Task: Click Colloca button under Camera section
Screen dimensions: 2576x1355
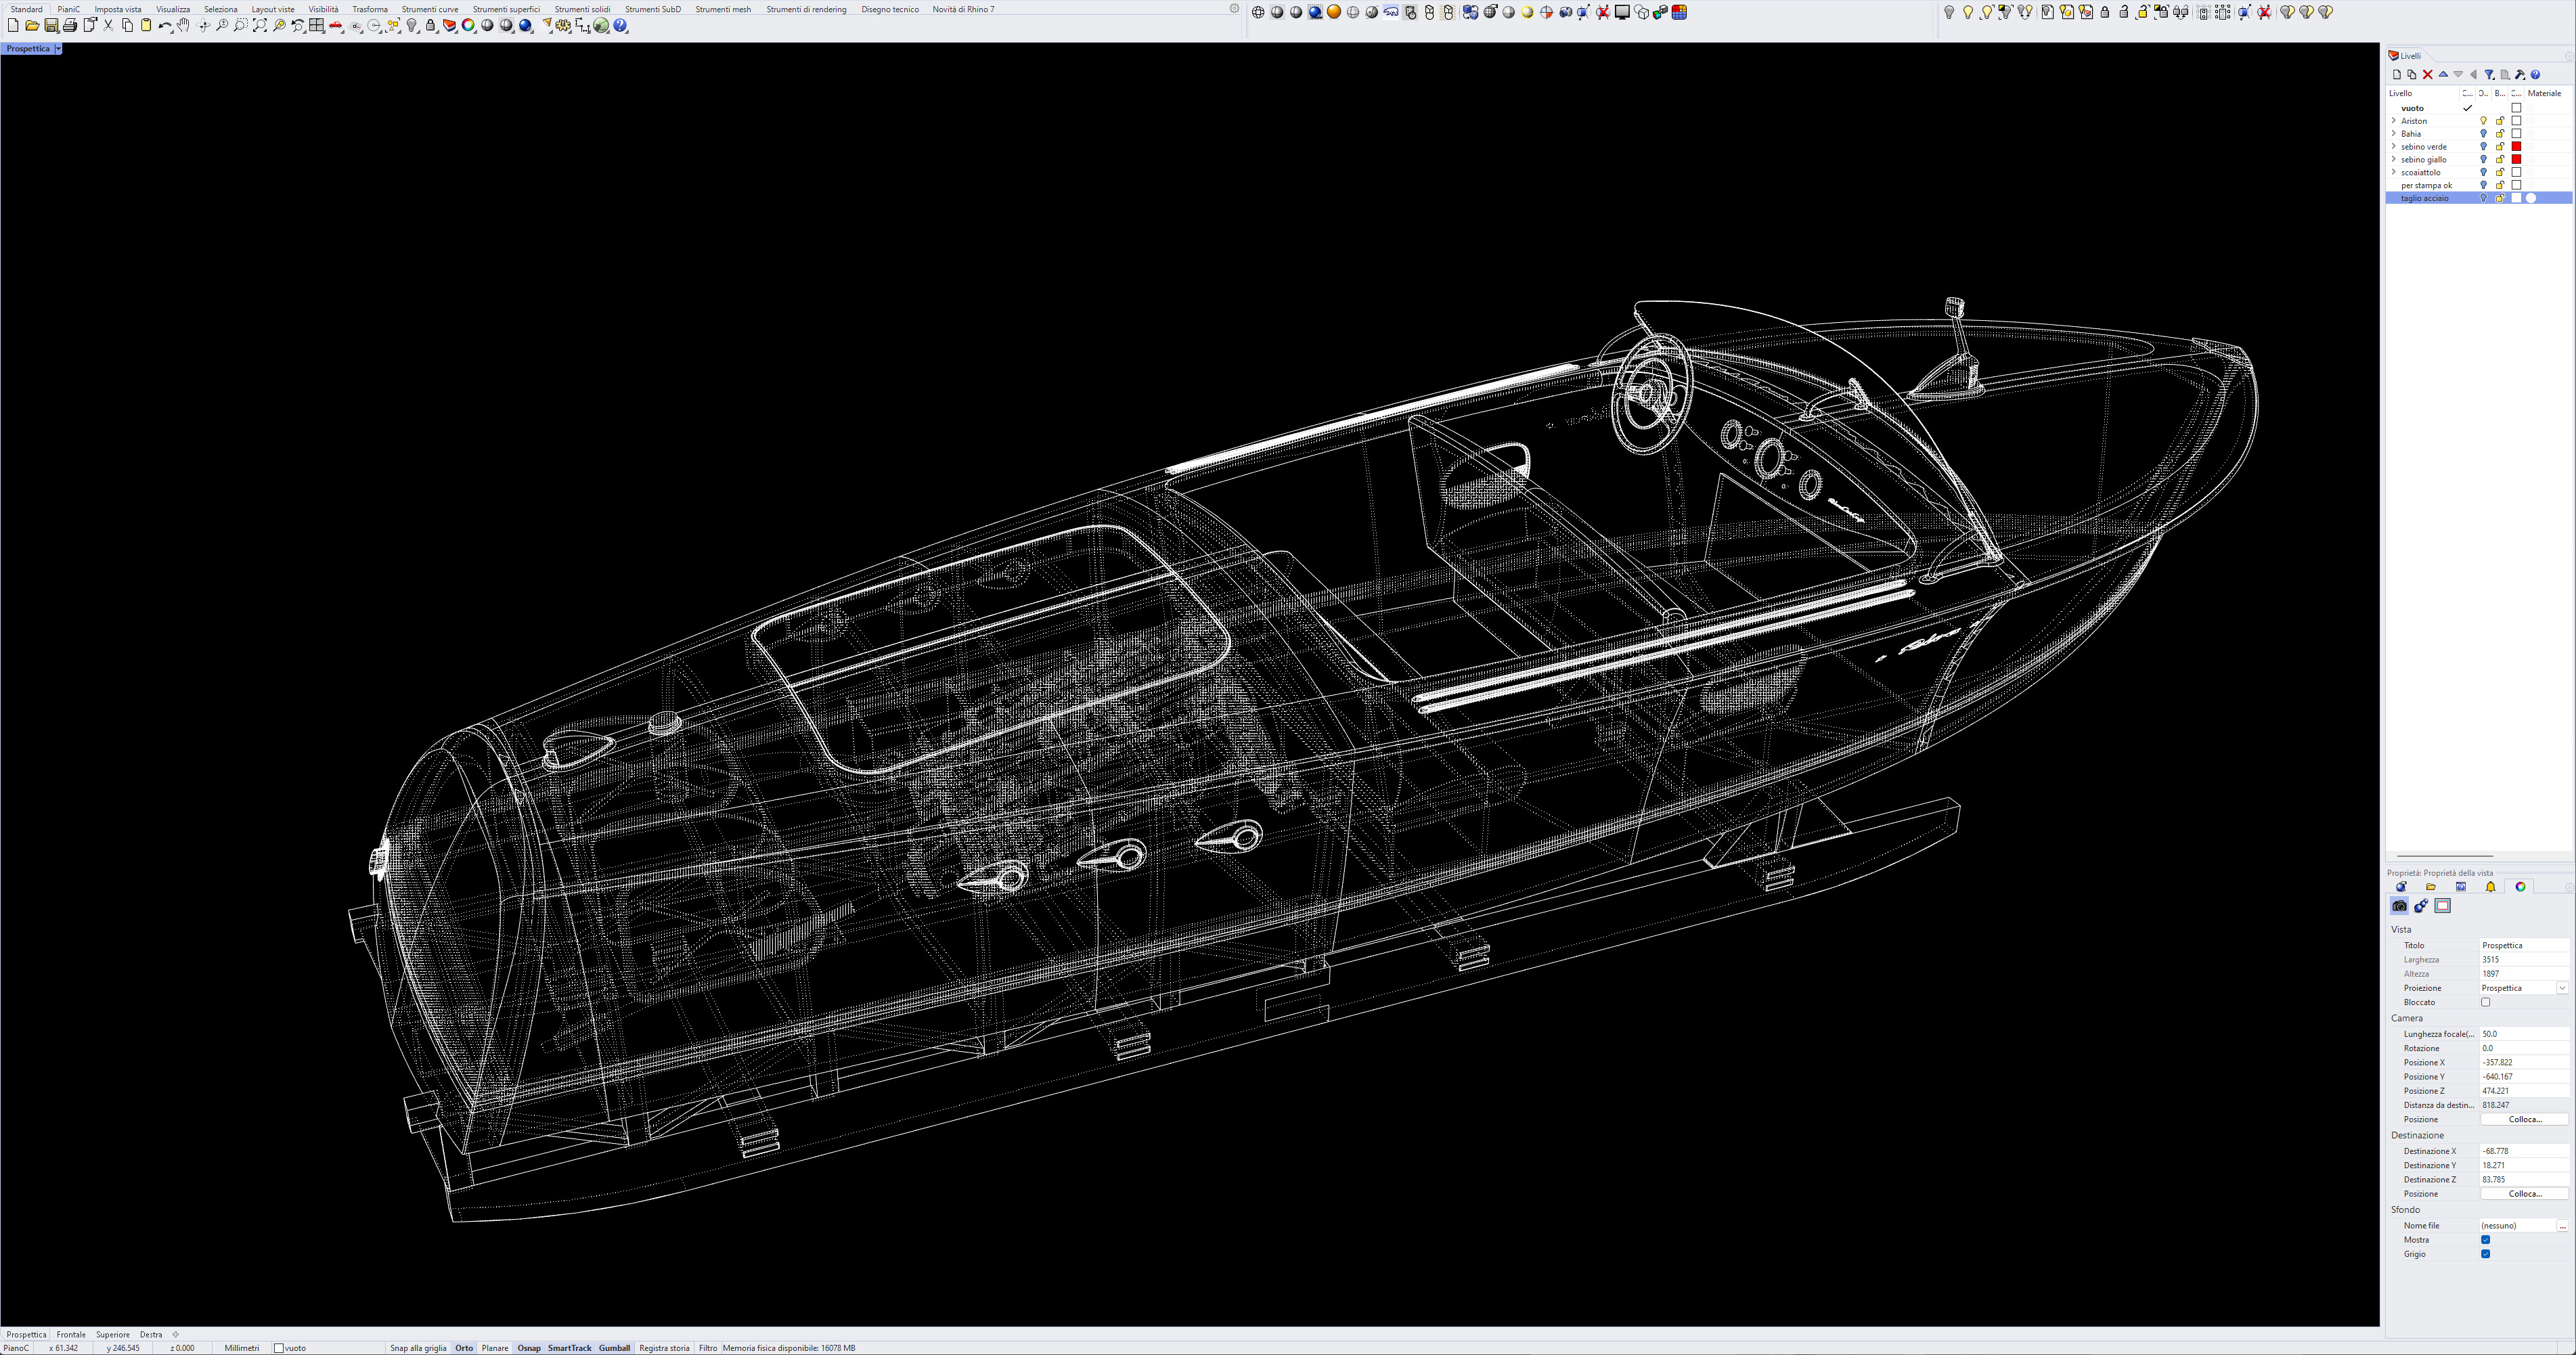Action: tap(2524, 1119)
